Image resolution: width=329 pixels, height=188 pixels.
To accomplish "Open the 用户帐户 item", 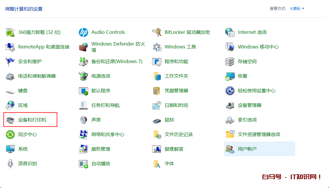I will pos(247,149).
